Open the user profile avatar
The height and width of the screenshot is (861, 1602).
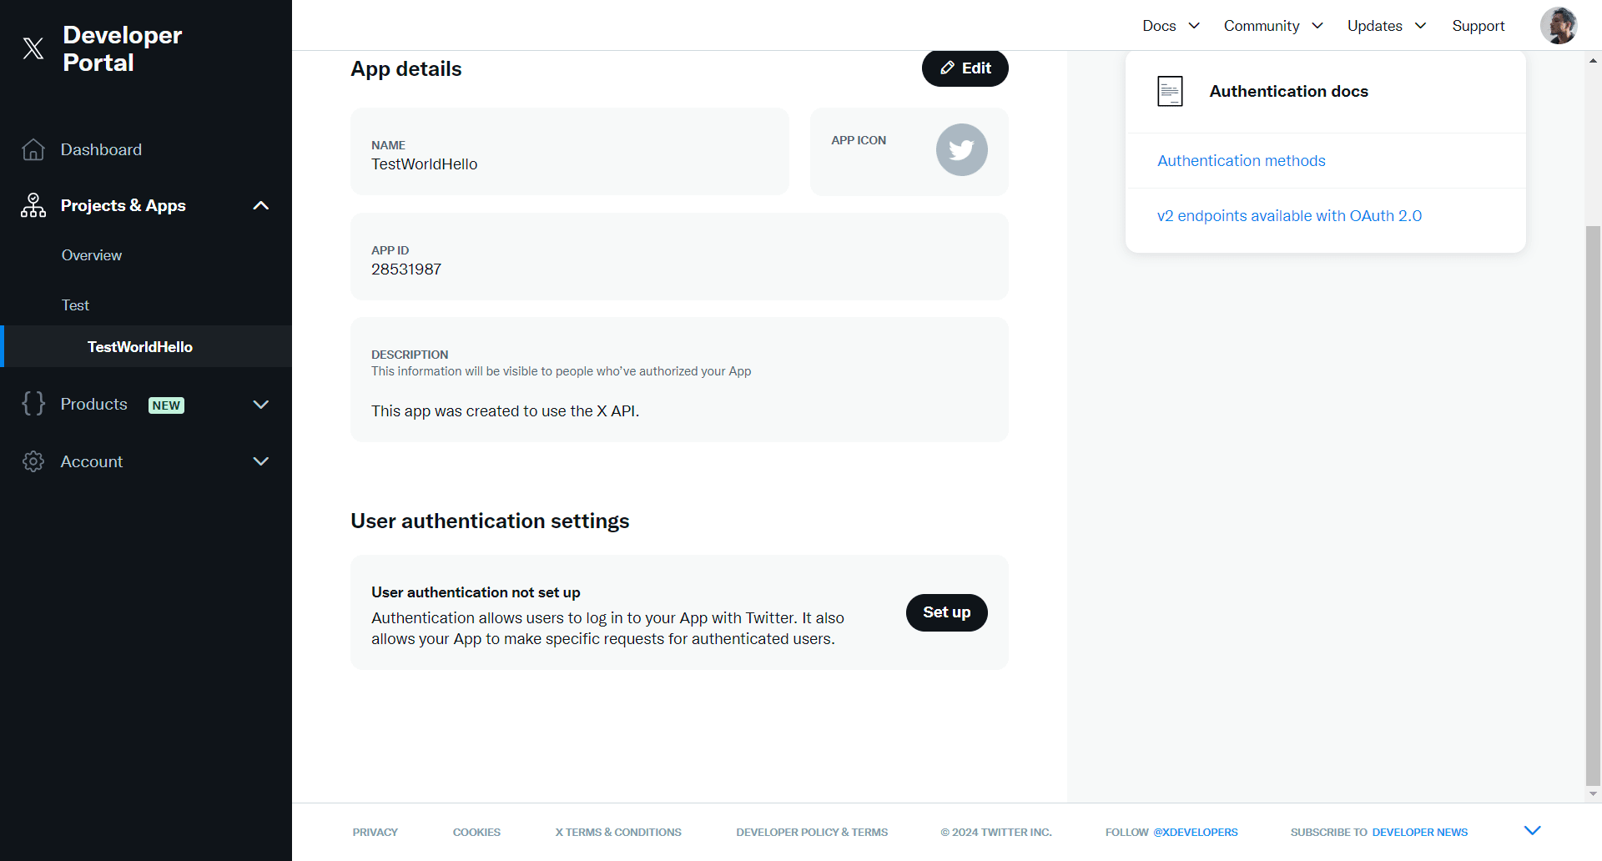[x=1558, y=26]
